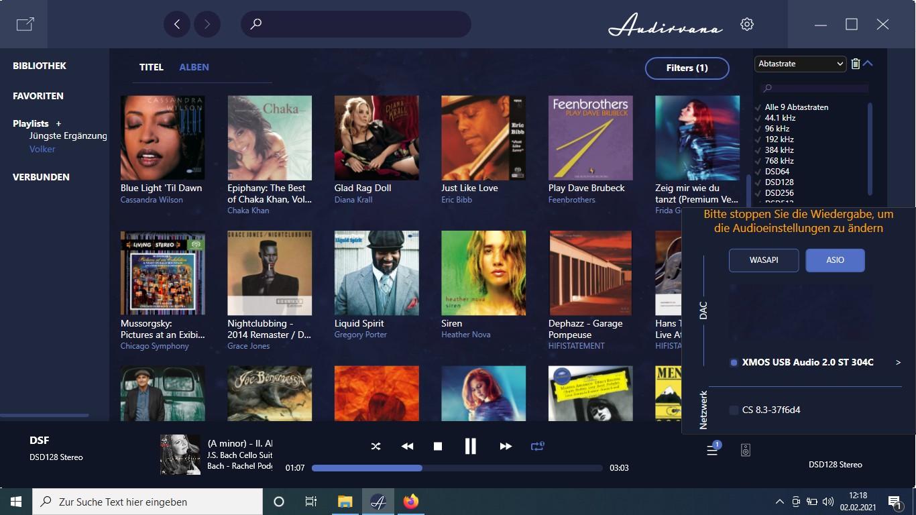The width and height of the screenshot is (916, 515).
Task: Pause playback
Action: 470,446
